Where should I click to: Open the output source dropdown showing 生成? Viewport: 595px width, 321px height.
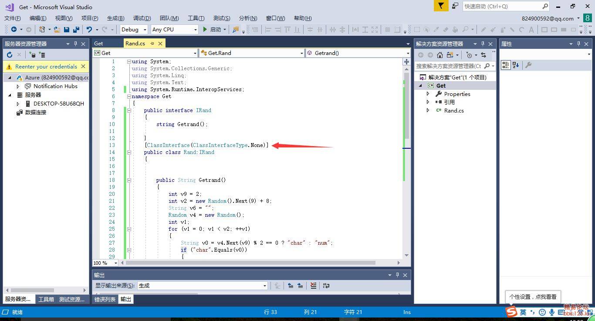tap(203, 286)
